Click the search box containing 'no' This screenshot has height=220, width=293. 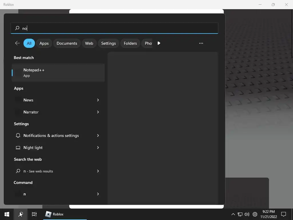pyautogui.click(x=114, y=28)
